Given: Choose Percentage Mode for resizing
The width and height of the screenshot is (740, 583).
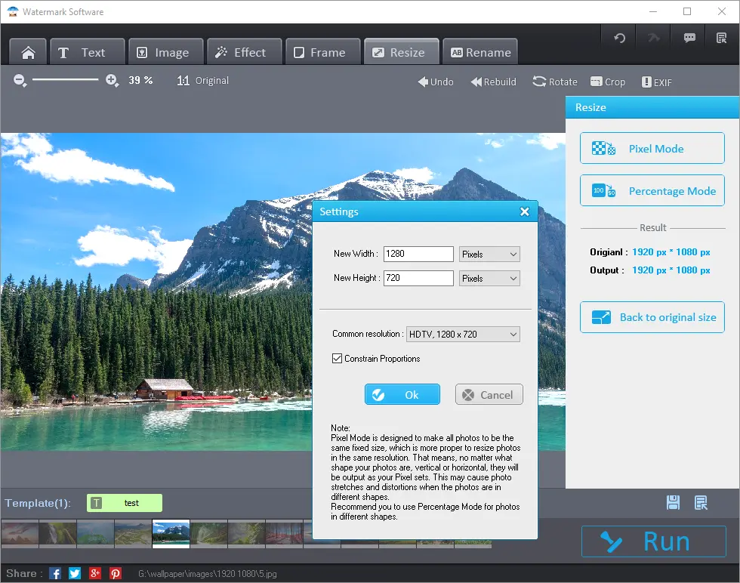Looking at the screenshot, I should click(x=652, y=190).
